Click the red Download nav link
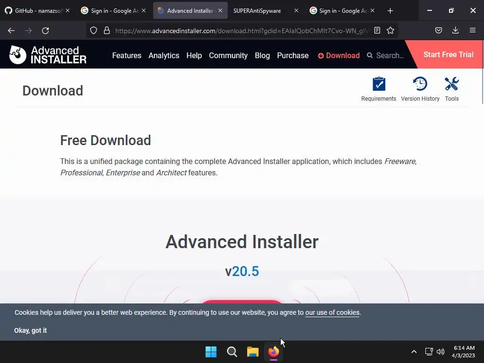Screen dimensions: 484x363 click(339, 56)
